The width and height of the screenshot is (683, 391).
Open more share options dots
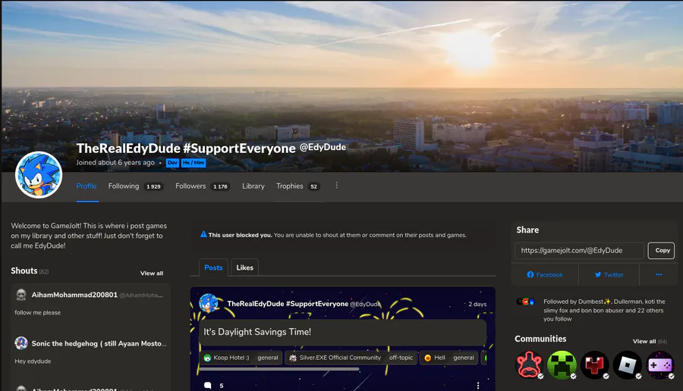pos(659,274)
